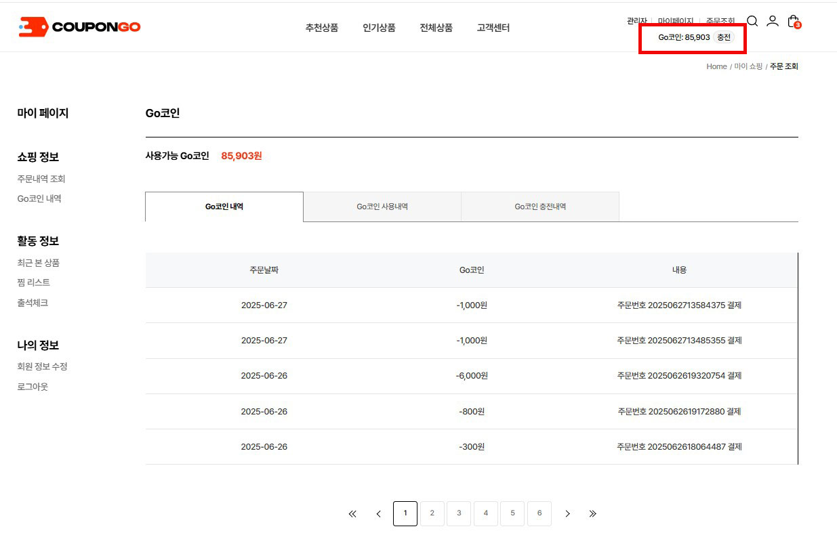Click order 2025062619320754 결제 text
Screen dimensions: 837x533
click(679, 376)
